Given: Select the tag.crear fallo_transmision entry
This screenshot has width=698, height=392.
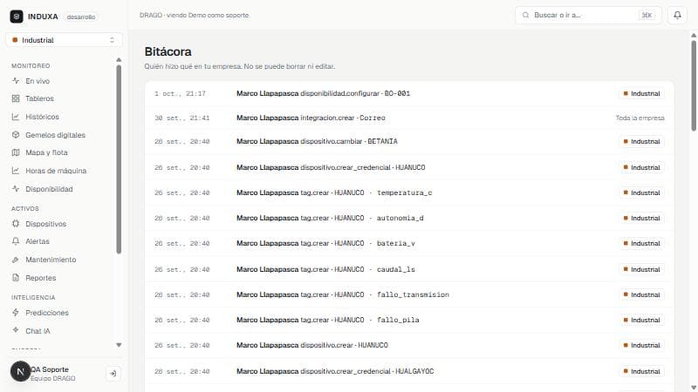Looking at the screenshot, I should coord(409,294).
